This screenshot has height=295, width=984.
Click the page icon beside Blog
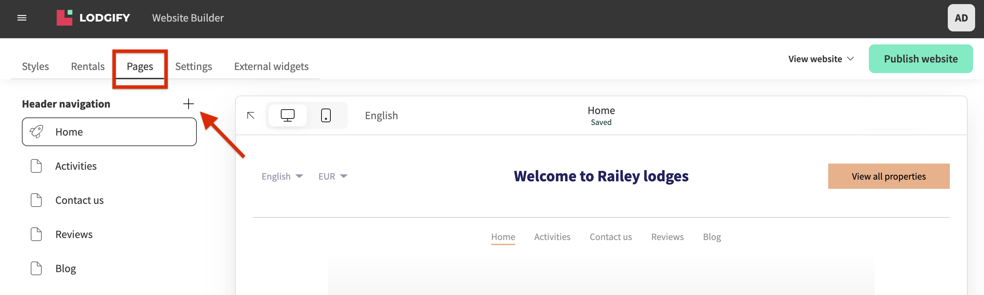tap(36, 268)
